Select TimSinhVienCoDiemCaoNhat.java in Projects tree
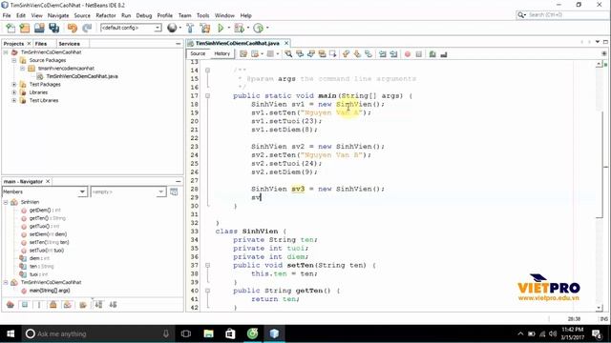Viewport: 611px width, 343px height. 82,76
